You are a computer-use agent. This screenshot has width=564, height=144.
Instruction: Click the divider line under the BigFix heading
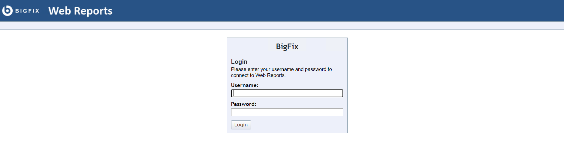pyautogui.click(x=287, y=54)
